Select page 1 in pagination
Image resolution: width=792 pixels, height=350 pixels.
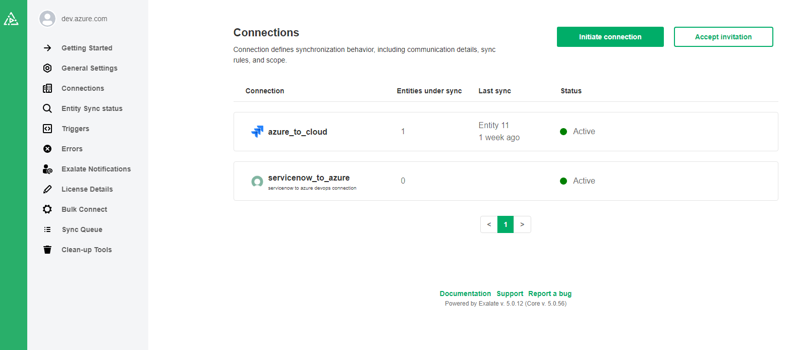[505, 224]
